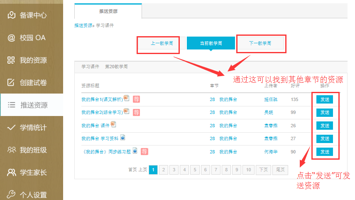The height and width of the screenshot is (200, 355).
Task: Go to 下一教学周
Action: click(260, 43)
